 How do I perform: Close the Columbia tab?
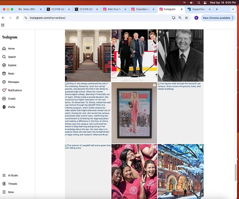pyautogui.click(x=153, y=9)
